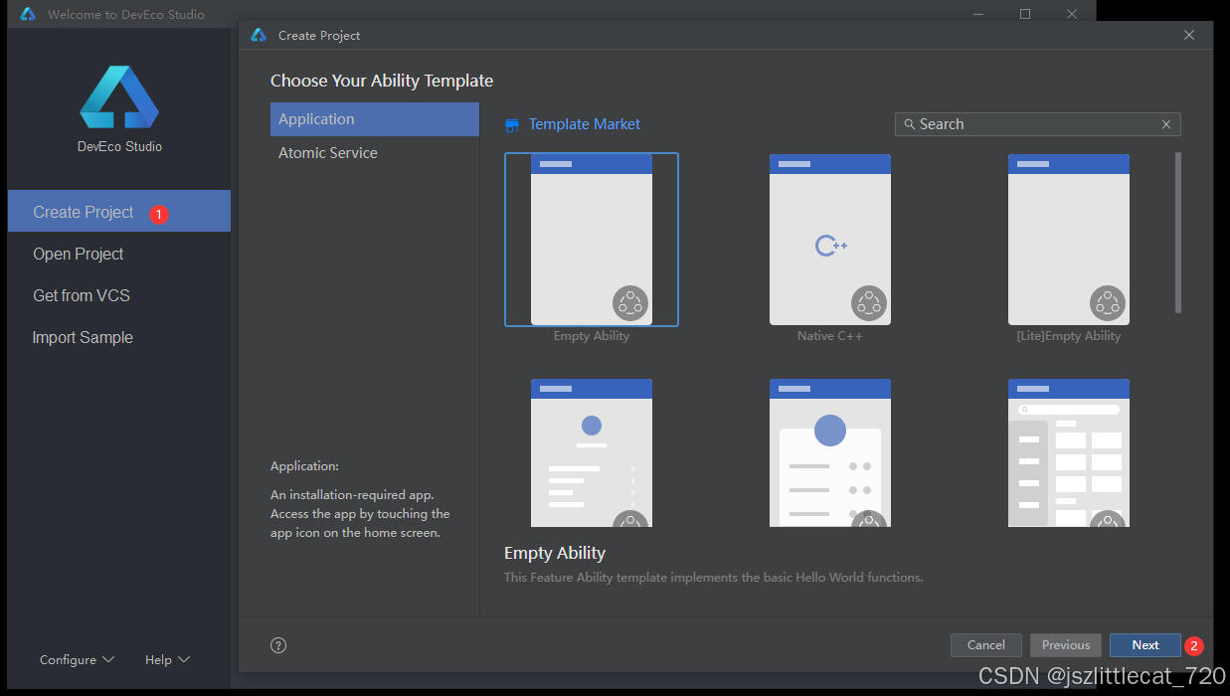This screenshot has width=1230, height=696.
Task: Clear the search field with the X icon
Action: 1166,124
